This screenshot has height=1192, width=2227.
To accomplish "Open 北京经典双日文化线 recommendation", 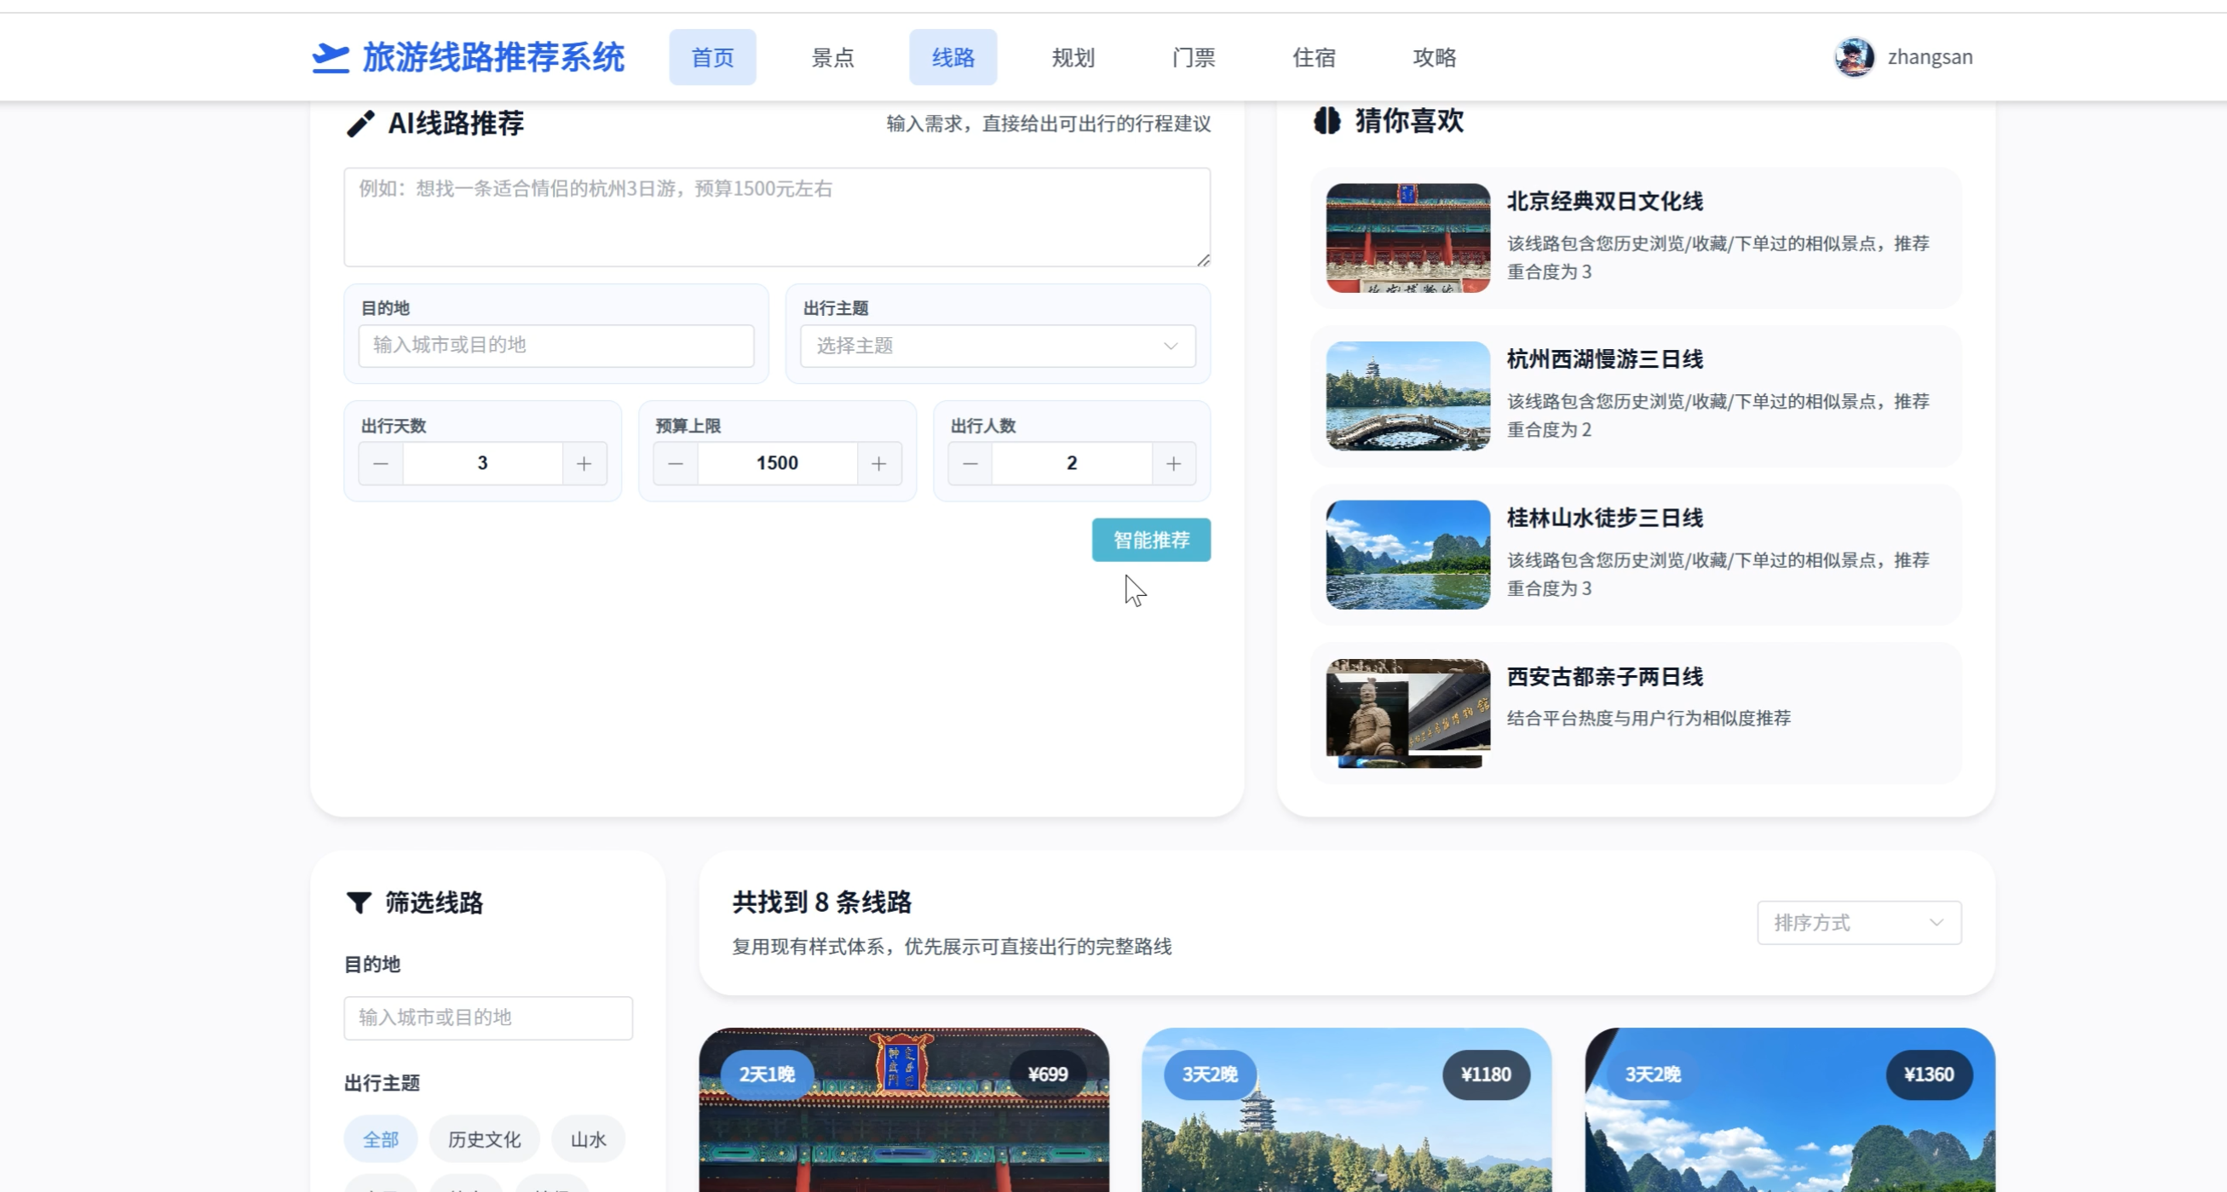I will (x=1604, y=201).
